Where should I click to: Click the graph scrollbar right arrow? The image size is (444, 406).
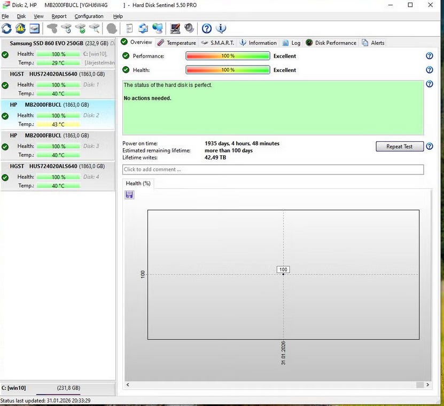coord(427,385)
